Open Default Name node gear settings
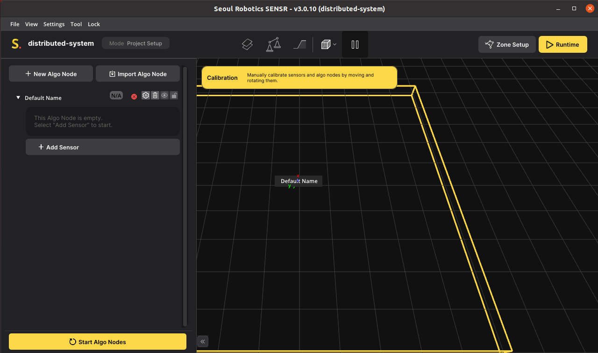 (146, 95)
